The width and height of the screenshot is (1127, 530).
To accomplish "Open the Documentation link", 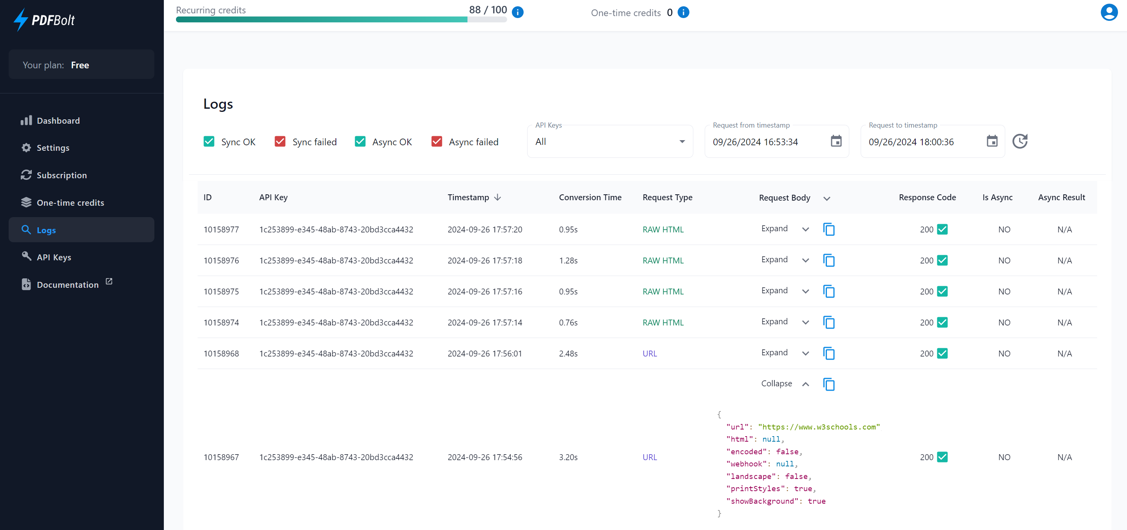I will (81, 284).
